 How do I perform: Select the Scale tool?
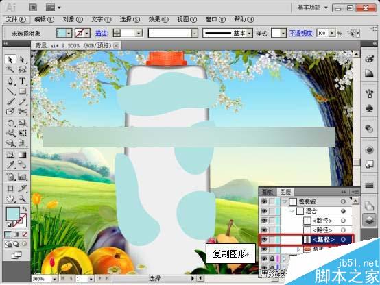(23, 123)
